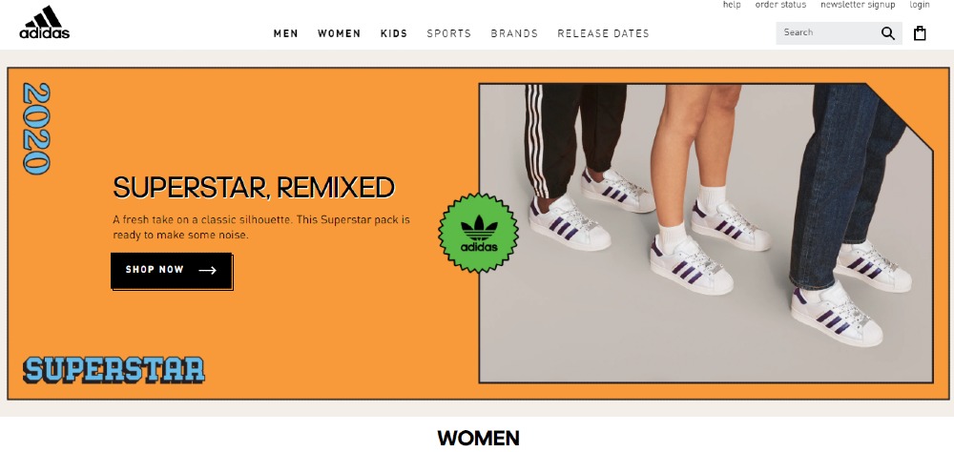Open the KIDS navigation menu

pyautogui.click(x=394, y=33)
